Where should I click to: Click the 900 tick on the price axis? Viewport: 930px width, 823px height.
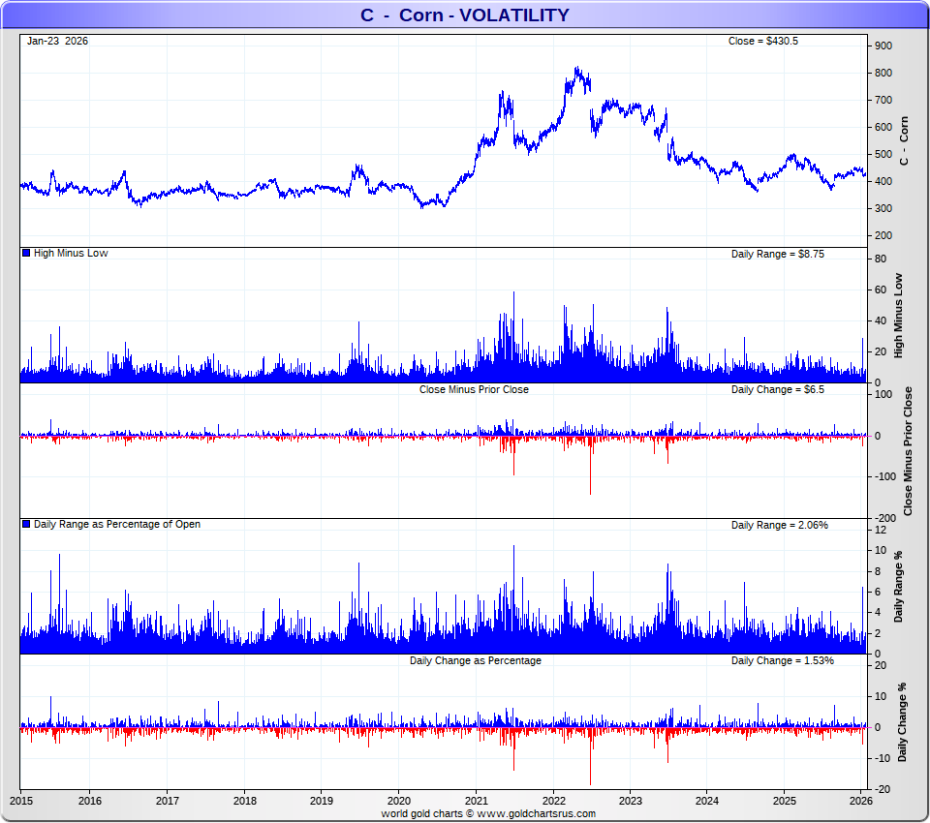click(x=883, y=46)
